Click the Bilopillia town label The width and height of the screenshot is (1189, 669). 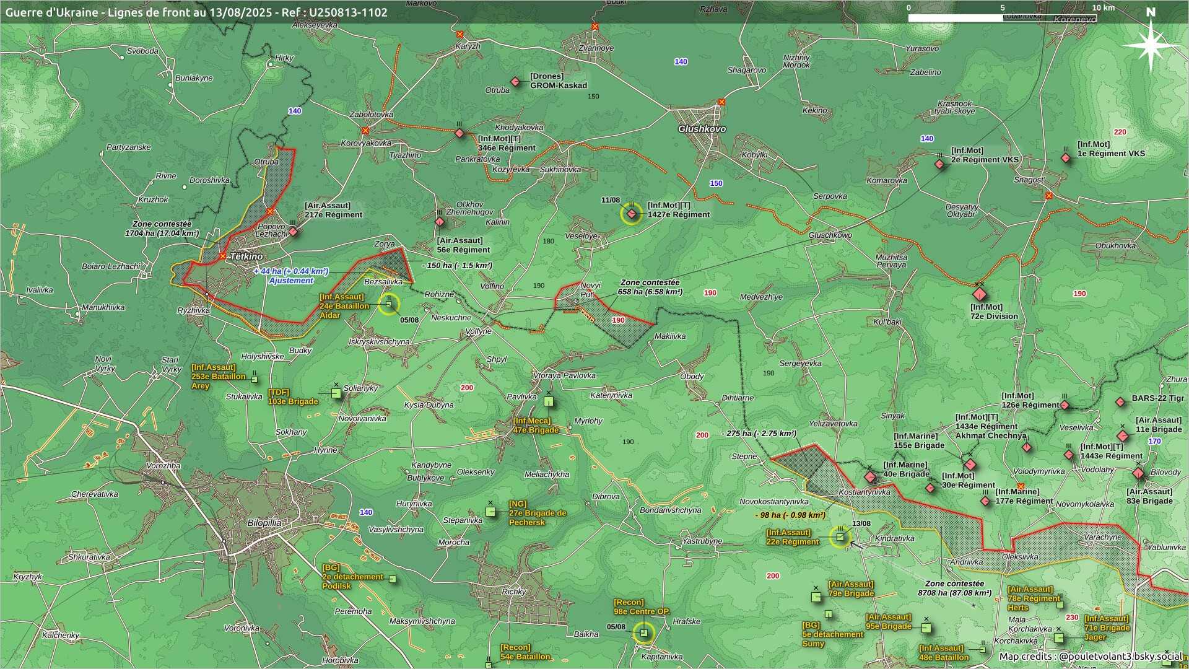pyautogui.click(x=264, y=523)
